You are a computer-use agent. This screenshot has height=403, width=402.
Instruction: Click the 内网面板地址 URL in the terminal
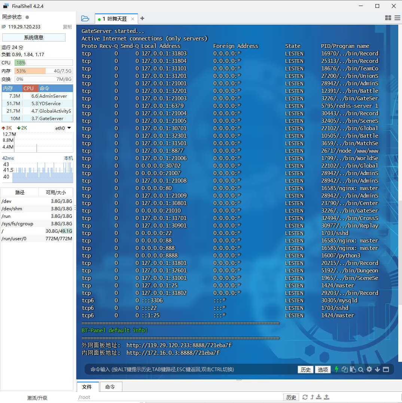(173, 352)
